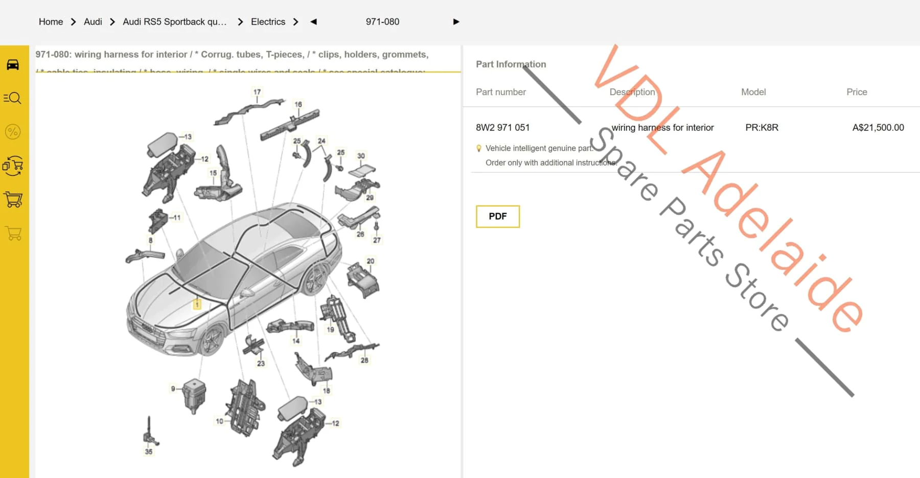Select highlighted callout 1 on the car
Image resolution: width=920 pixels, height=478 pixels.
(197, 305)
